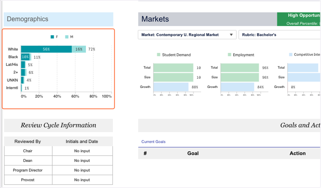The height and width of the screenshot is (188, 321).
Task: Click the Interntl axis label
Action: coord(12,88)
